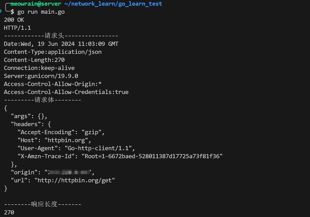Click the Connection:keep-alive header line
Screen dimensions: 310x217
click(x=39, y=68)
